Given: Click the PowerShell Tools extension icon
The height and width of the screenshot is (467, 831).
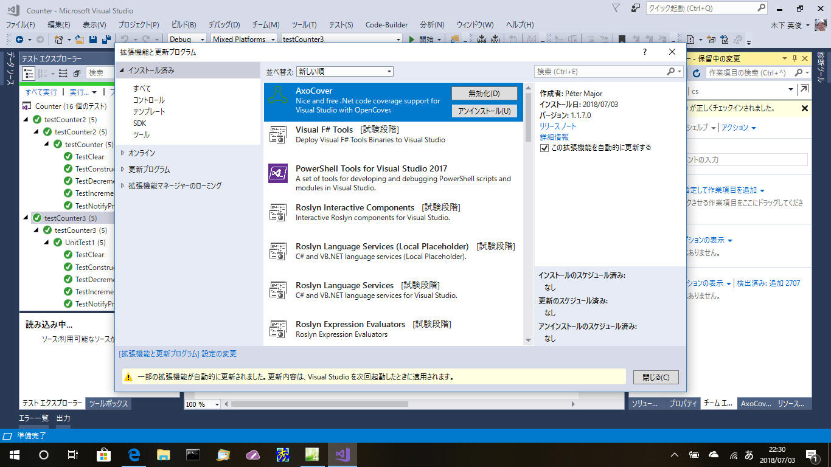Looking at the screenshot, I should pos(278,173).
